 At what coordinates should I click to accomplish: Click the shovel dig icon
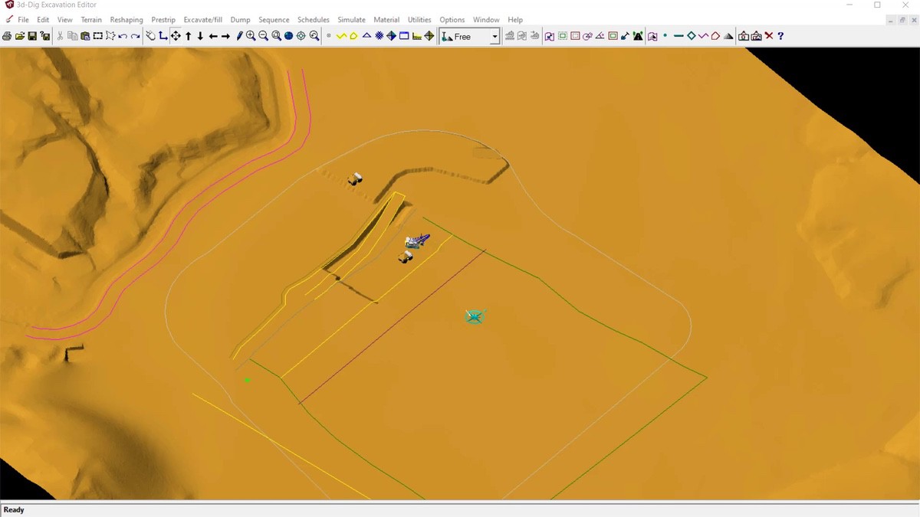[x=626, y=36]
